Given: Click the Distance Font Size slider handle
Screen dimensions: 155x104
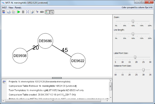Looking at the screenshot, I should [143, 70].
